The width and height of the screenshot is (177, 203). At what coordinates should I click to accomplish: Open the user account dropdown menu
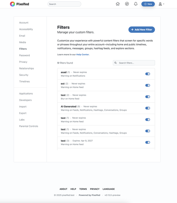[x=161, y=4]
